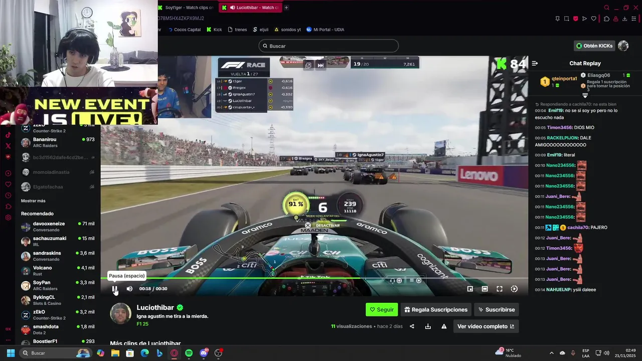Open the browser search magnifier in title bar
642x361 pixels.
coord(606,8)
